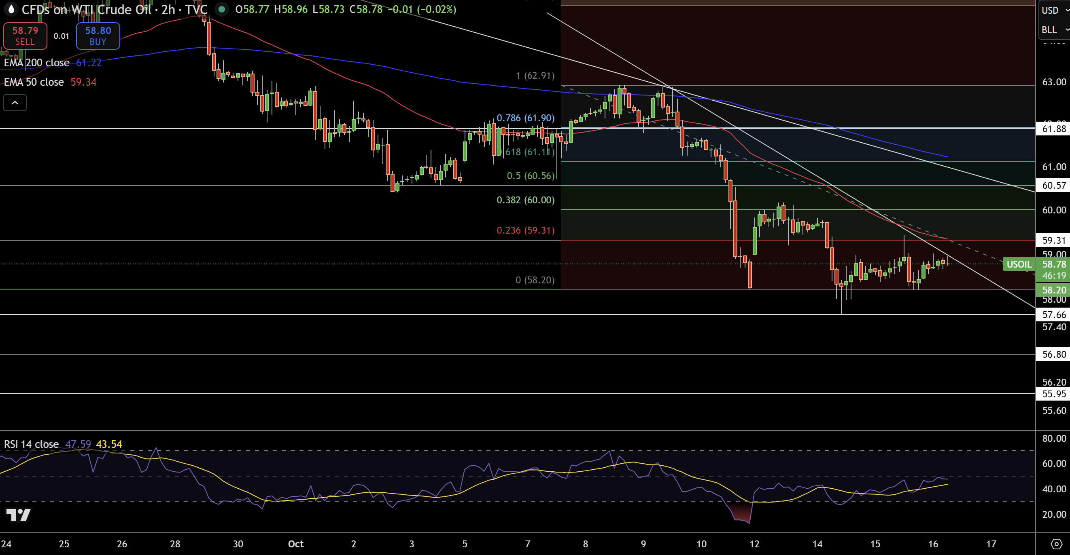Viewport: 1070px width, 555px height.
Task: Select the EMA 200 close indicator legend
Action: pos(36,63)
